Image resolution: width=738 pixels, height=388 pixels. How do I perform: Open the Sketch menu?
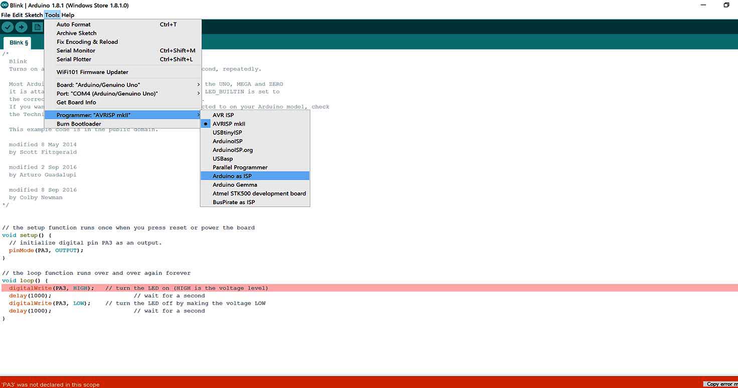tap(34, 15)
